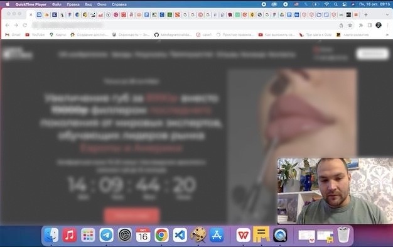Switch to Google Chrome in the Dock

161,235
